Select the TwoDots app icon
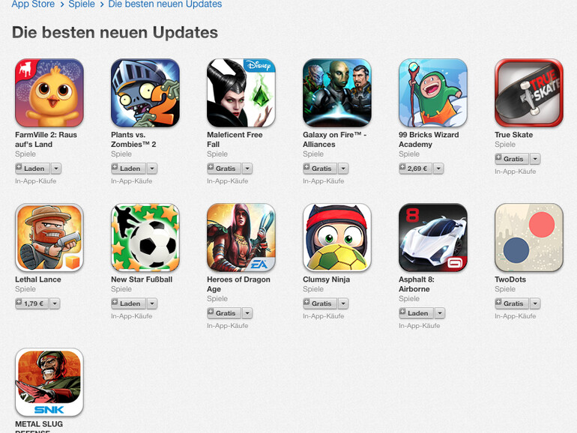 click(529, 237)
